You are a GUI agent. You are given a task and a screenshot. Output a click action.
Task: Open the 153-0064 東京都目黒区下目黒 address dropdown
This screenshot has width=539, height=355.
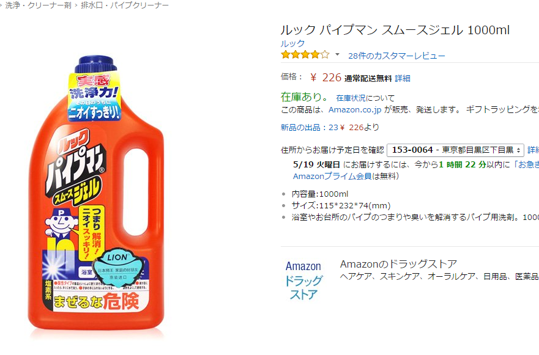(x=455, y=150)
